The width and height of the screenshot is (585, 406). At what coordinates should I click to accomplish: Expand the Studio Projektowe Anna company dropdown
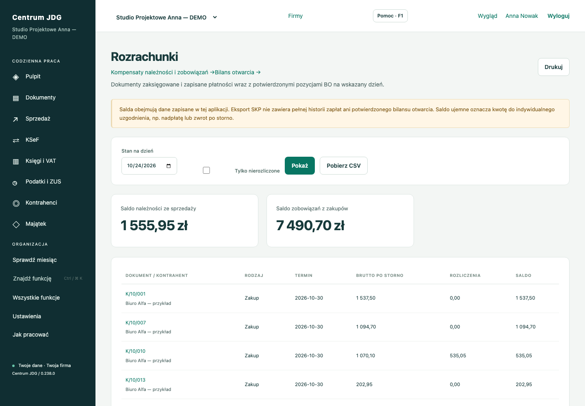(x=167, y=17)
